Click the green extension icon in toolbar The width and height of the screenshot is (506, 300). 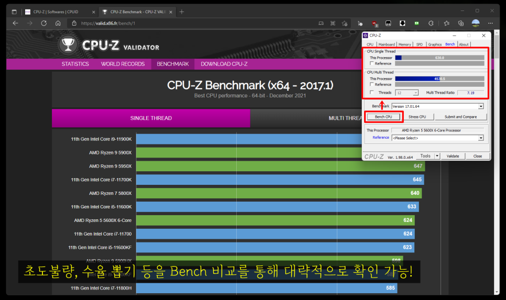click(x=416, y=23)
